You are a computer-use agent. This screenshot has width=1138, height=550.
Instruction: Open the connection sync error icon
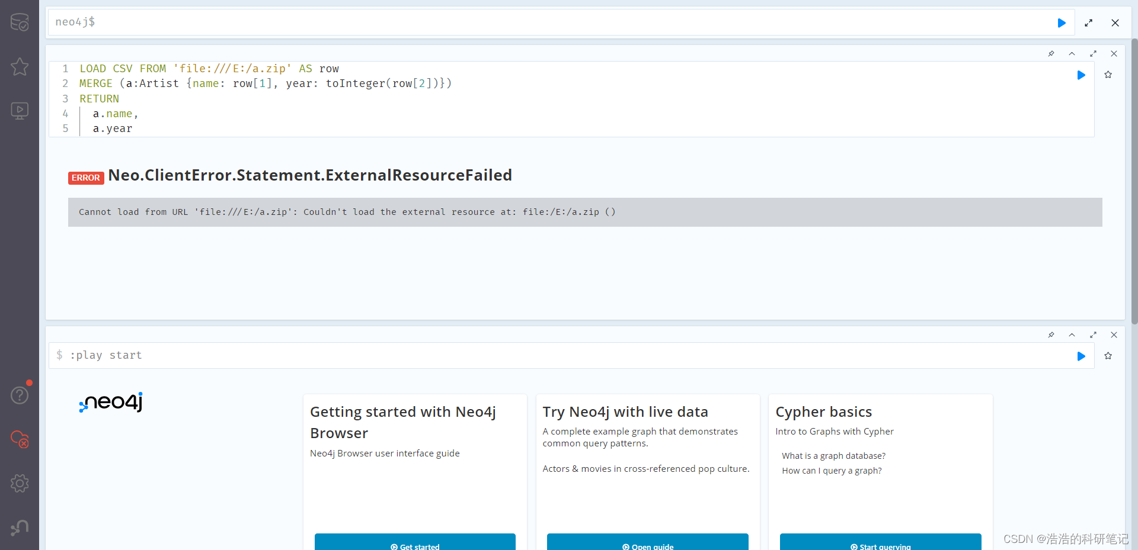pyautogui.click(x=20, y=439)
